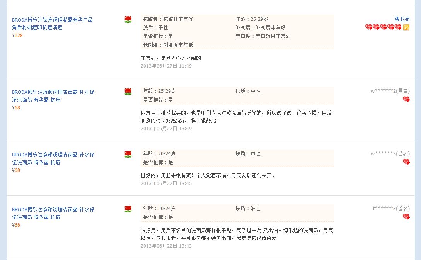The height and width of the screenshot is (260, 421).
Task: Click the heart icon under t******3(匿名)
Action: click(406, 216)
